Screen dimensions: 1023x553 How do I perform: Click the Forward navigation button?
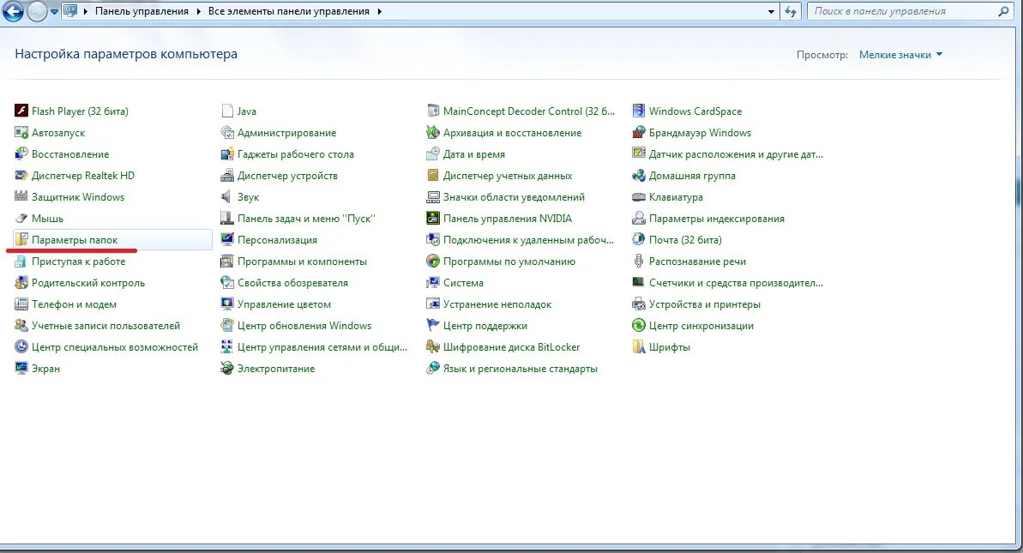37,11
